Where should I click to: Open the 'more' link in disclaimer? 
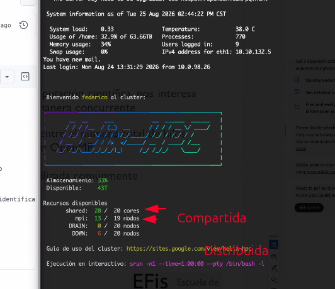point(301,149)
